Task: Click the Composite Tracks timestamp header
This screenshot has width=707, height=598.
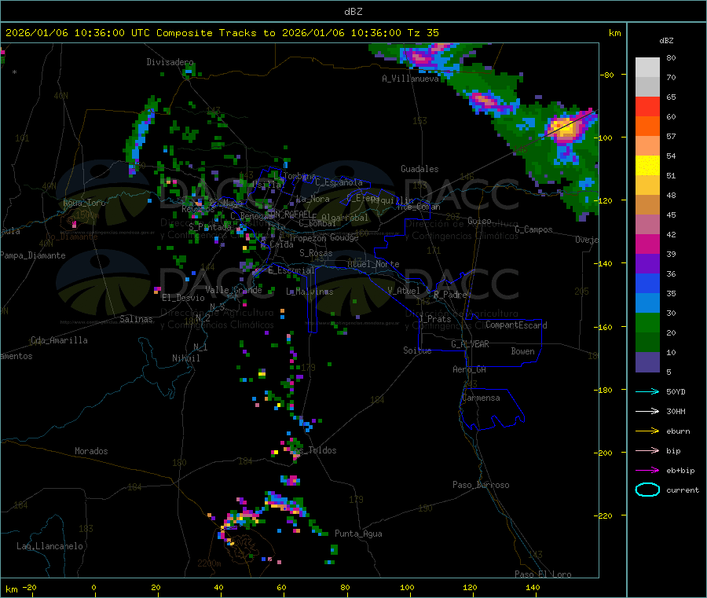Action: point(222,33)
